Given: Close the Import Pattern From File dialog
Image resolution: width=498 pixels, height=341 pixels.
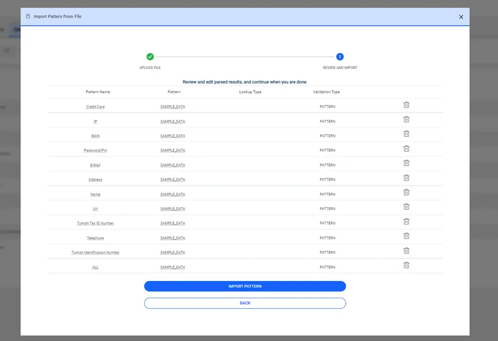Looking at the screenshot, I should (461, 17).
